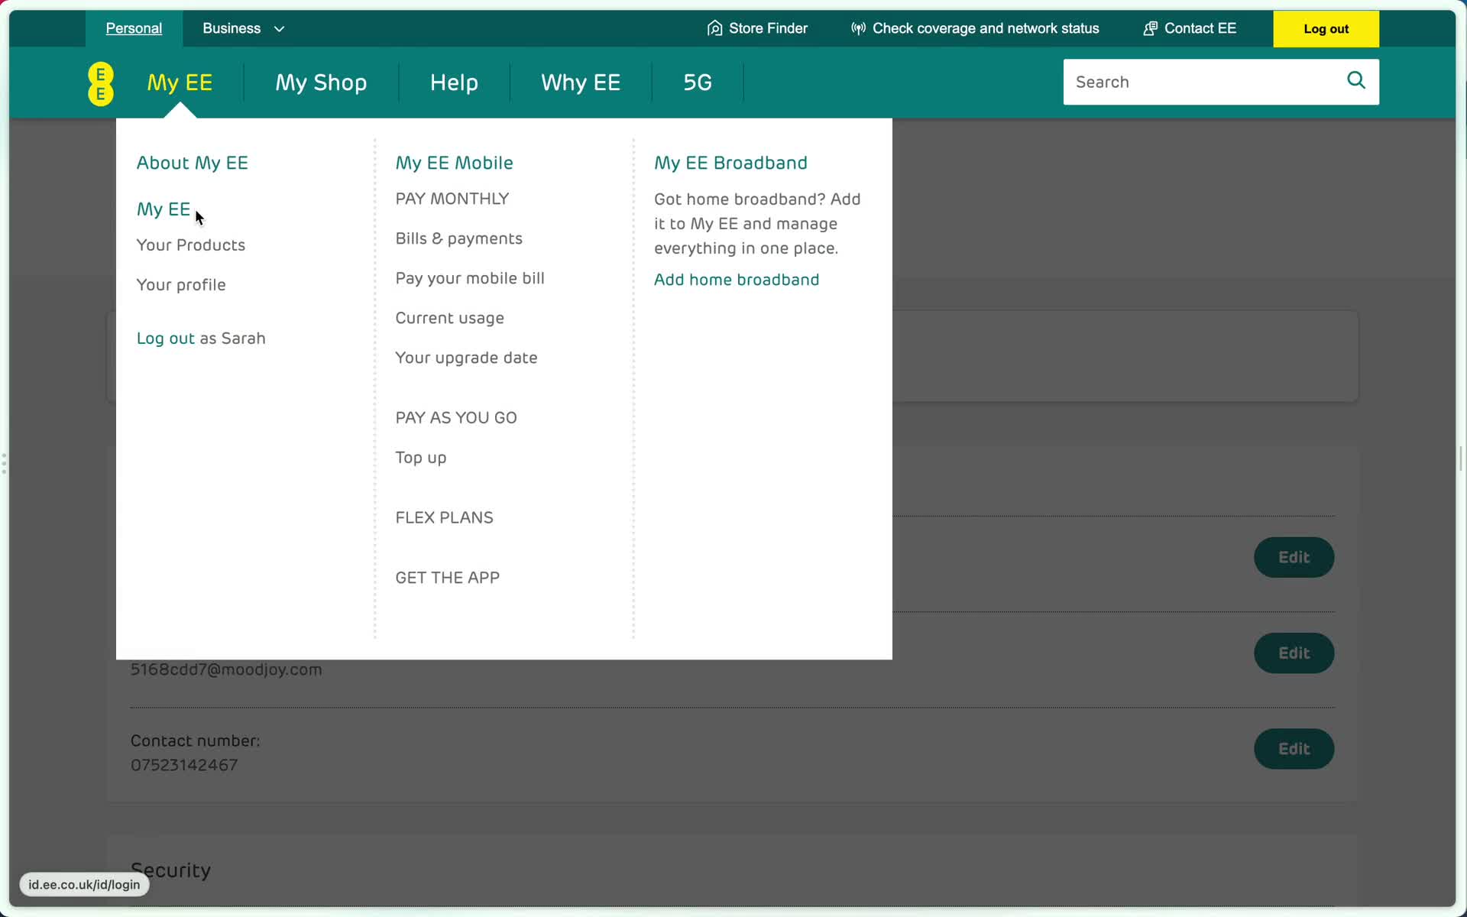Click email 5168cdd7@moodjoy.com text
1467x917 pixels.
(x=226, y=670)
